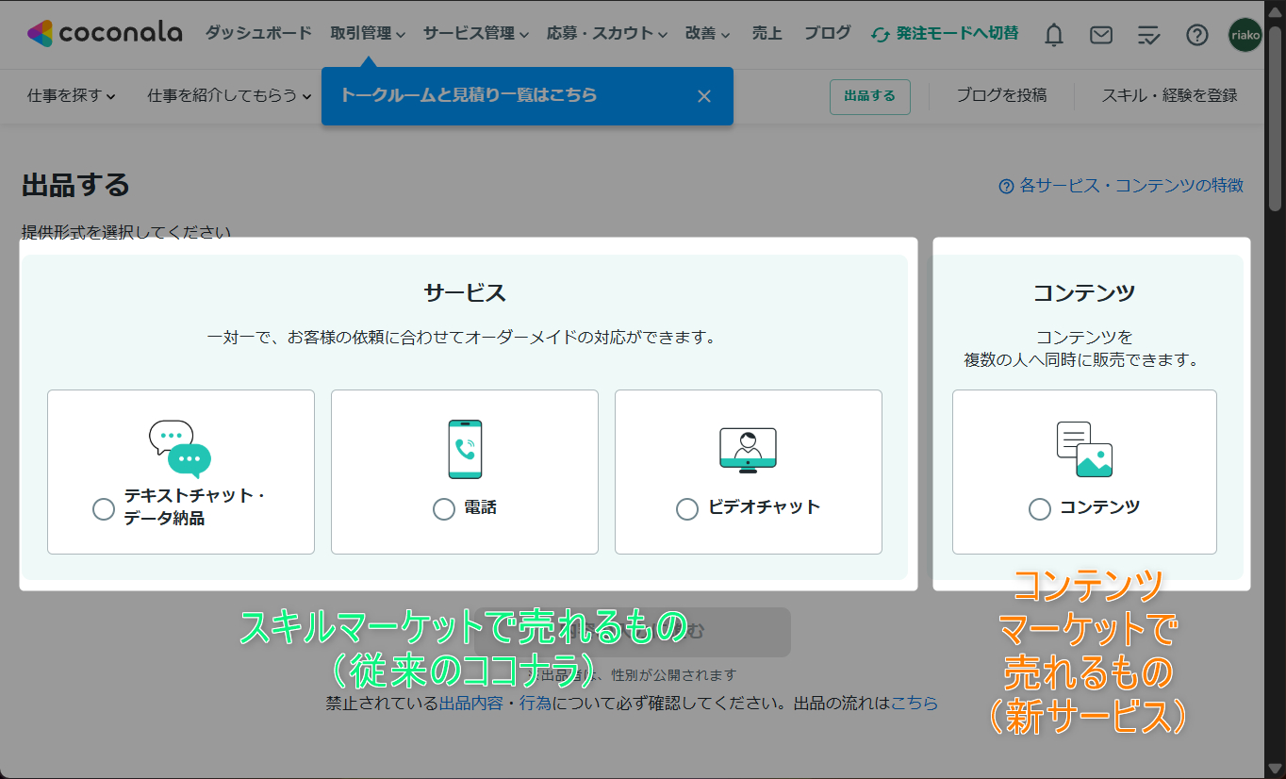Open the messages envelope icon
This screenshot has width=1286, height=779.
coord(1100,35)
